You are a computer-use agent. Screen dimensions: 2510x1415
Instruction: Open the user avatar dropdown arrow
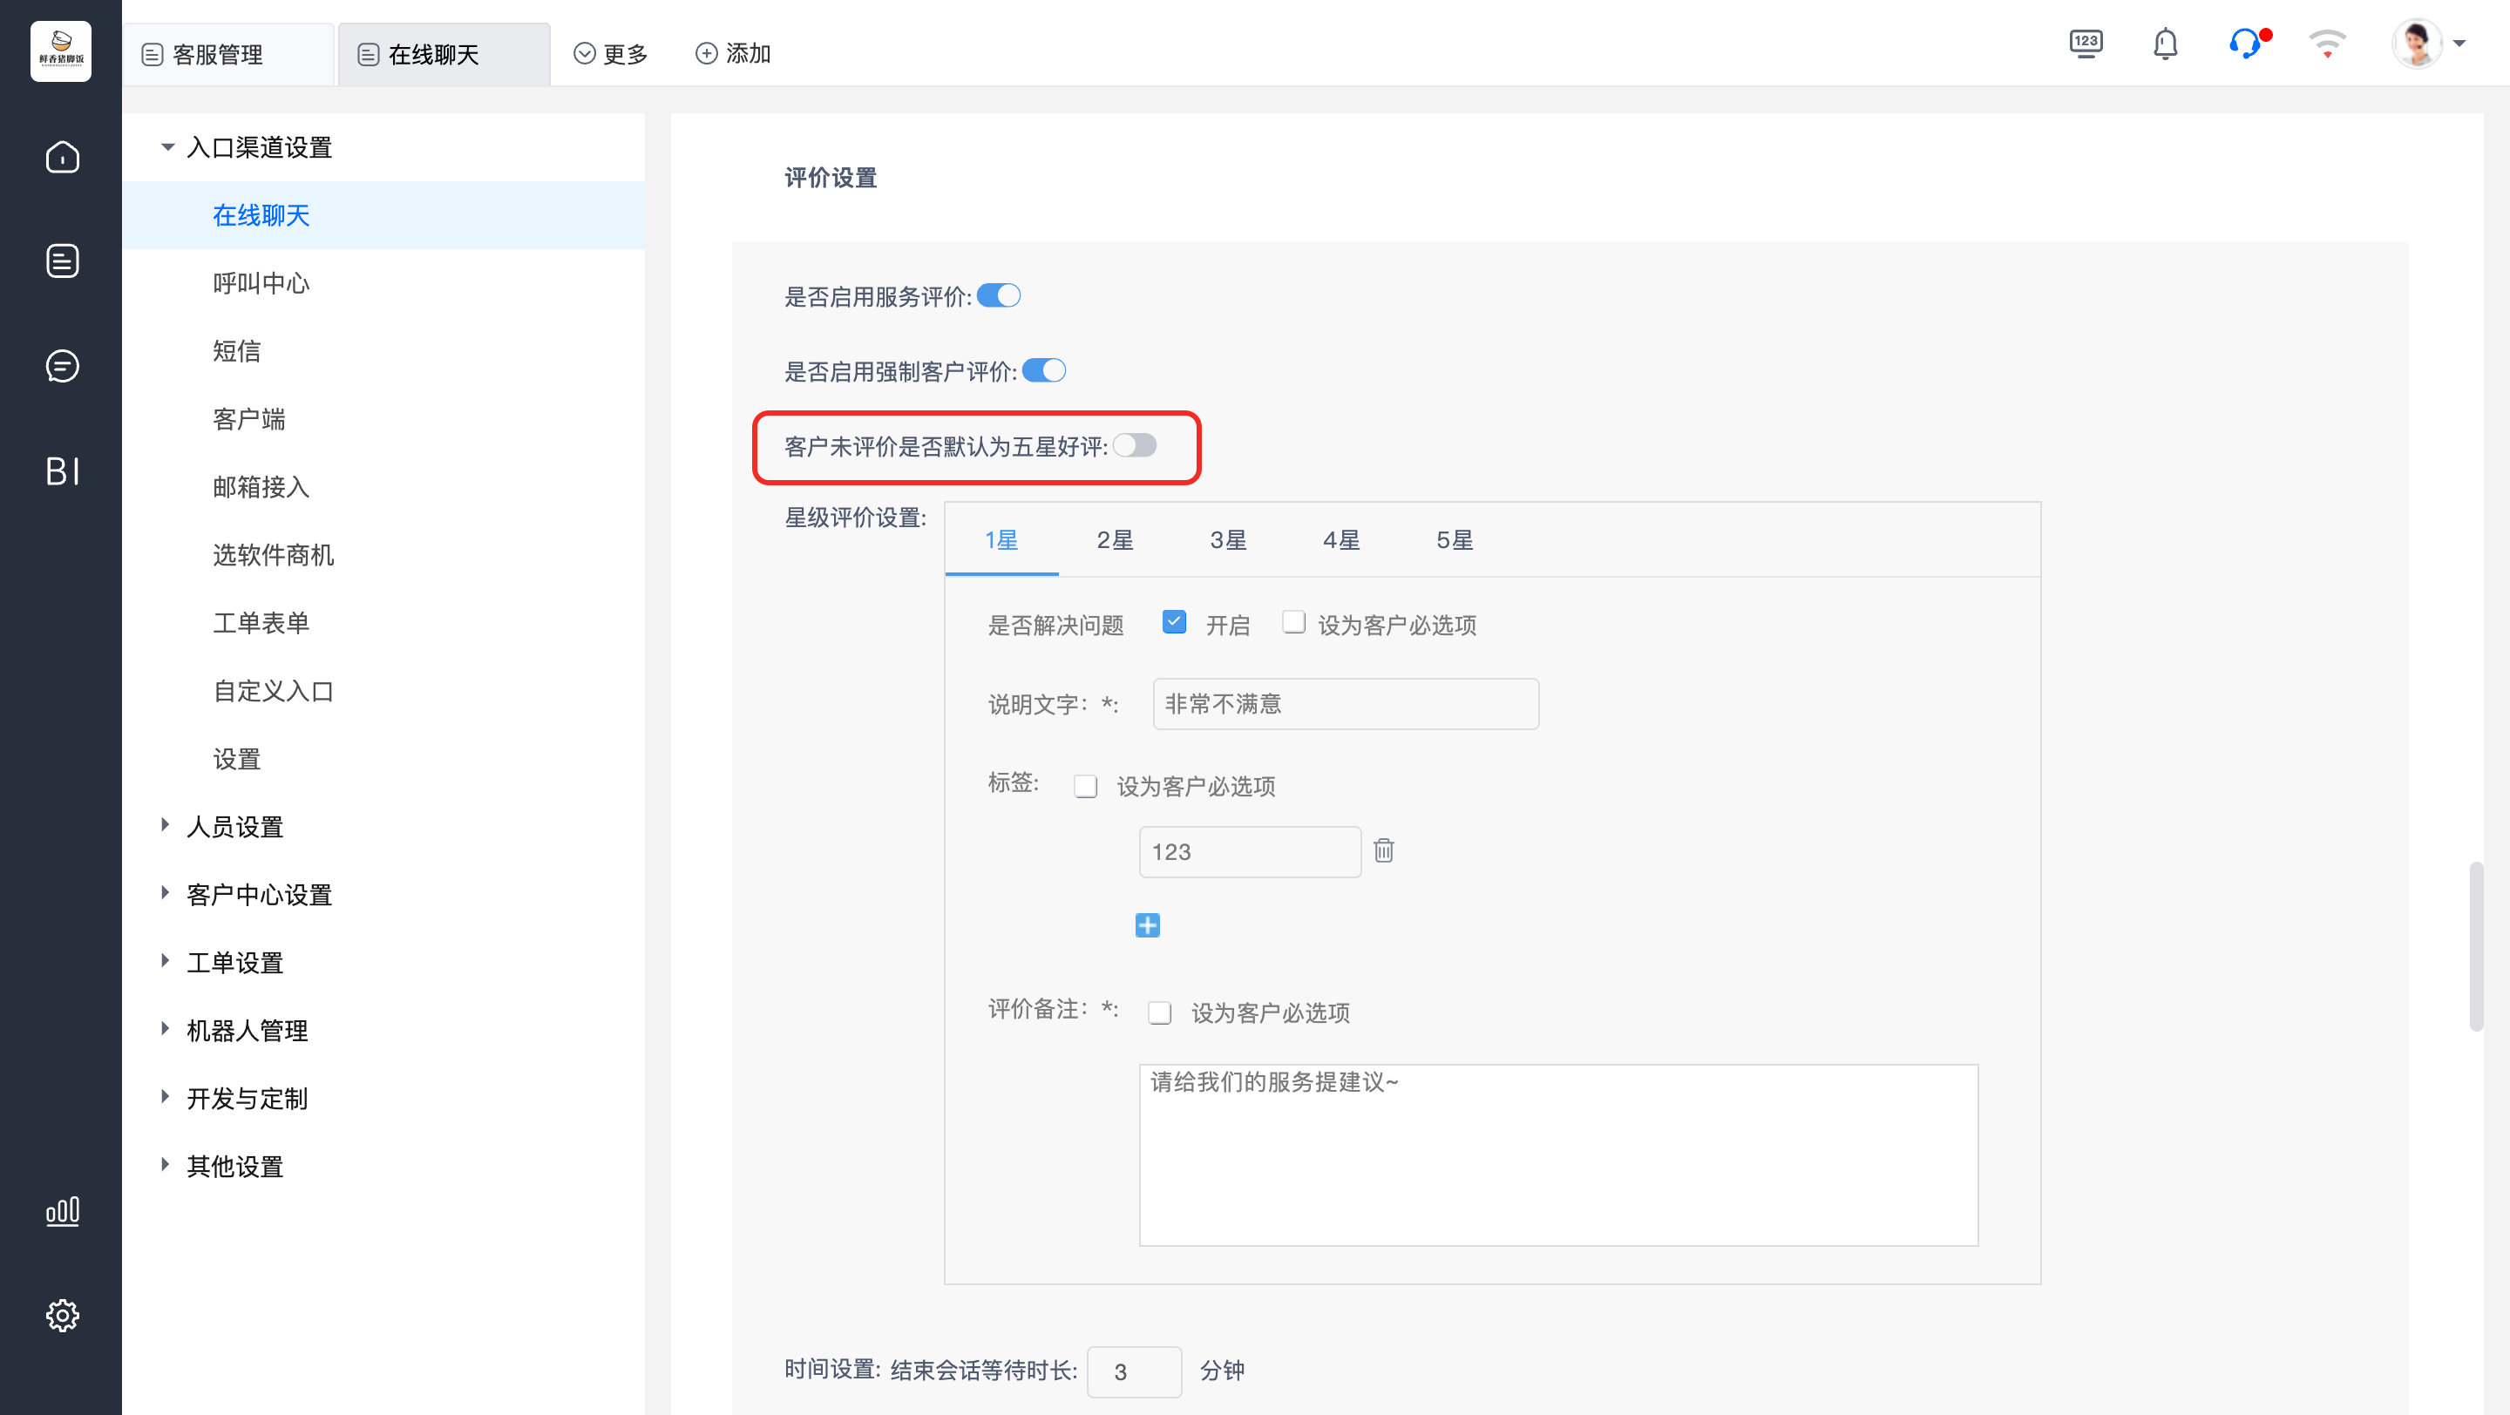[2459, 44]
